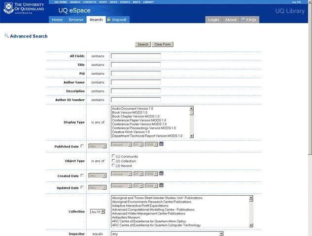Click the Collection list scrollbar down arrow
This screenshot has height=236, width=312.
coord(251,225)
